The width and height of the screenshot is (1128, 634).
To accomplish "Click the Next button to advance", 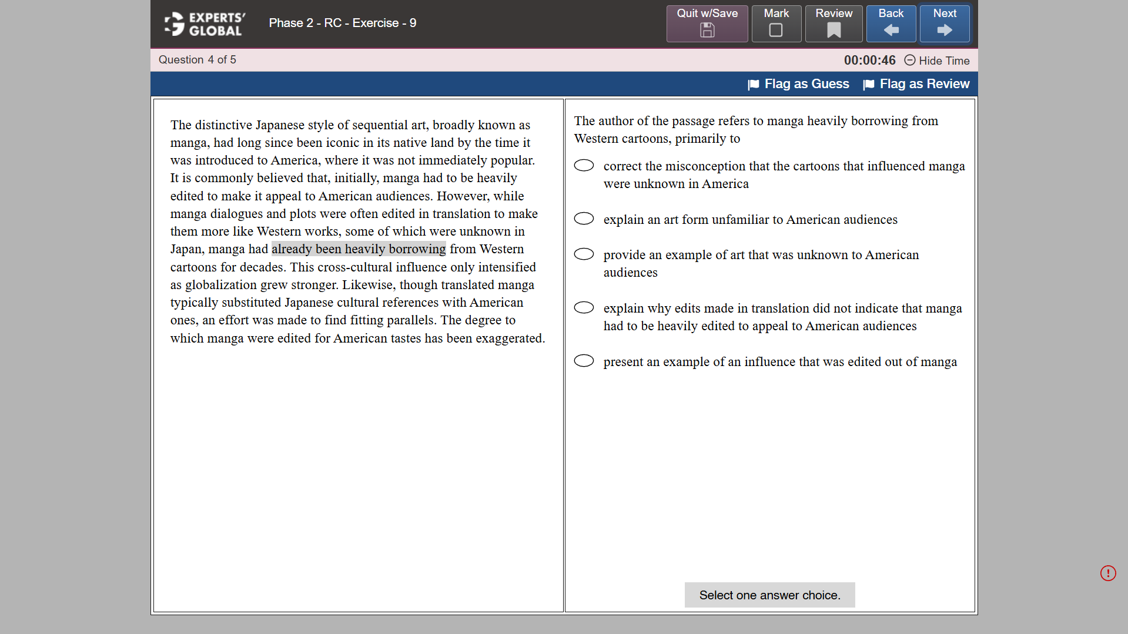I will (x=943, y=23).
